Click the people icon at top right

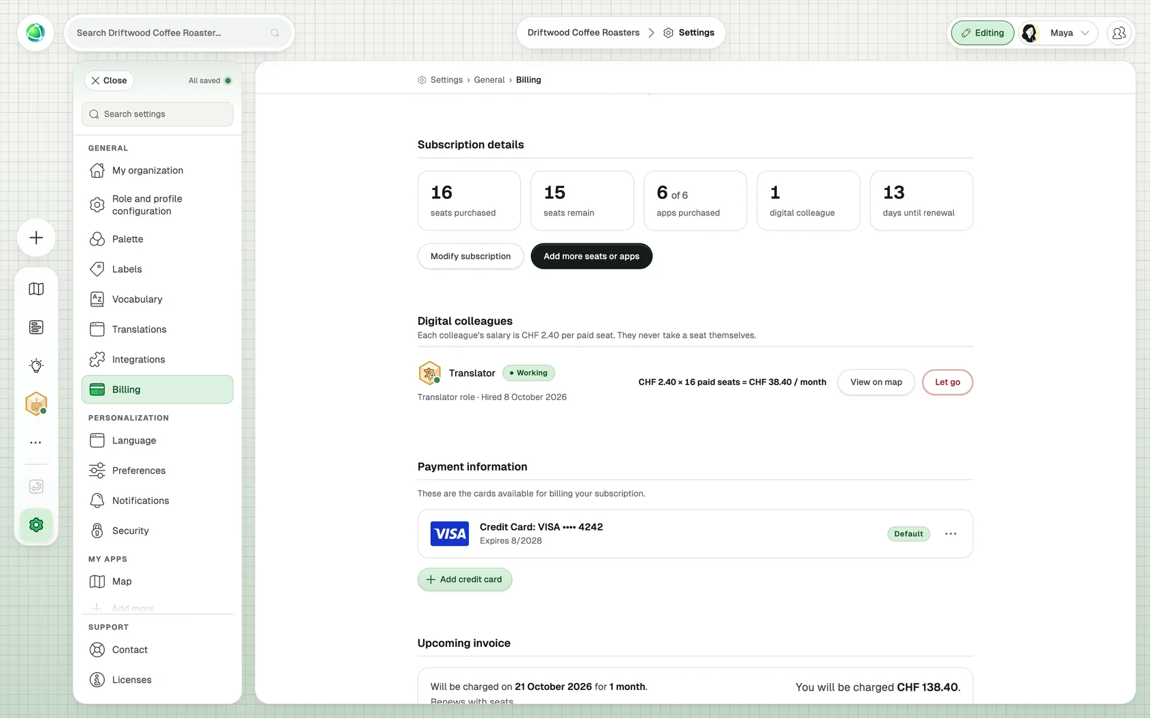pyautogui.click(x=1119, y=33)
